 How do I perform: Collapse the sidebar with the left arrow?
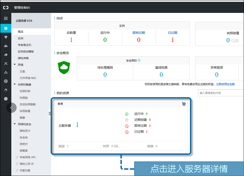(11, 108)
